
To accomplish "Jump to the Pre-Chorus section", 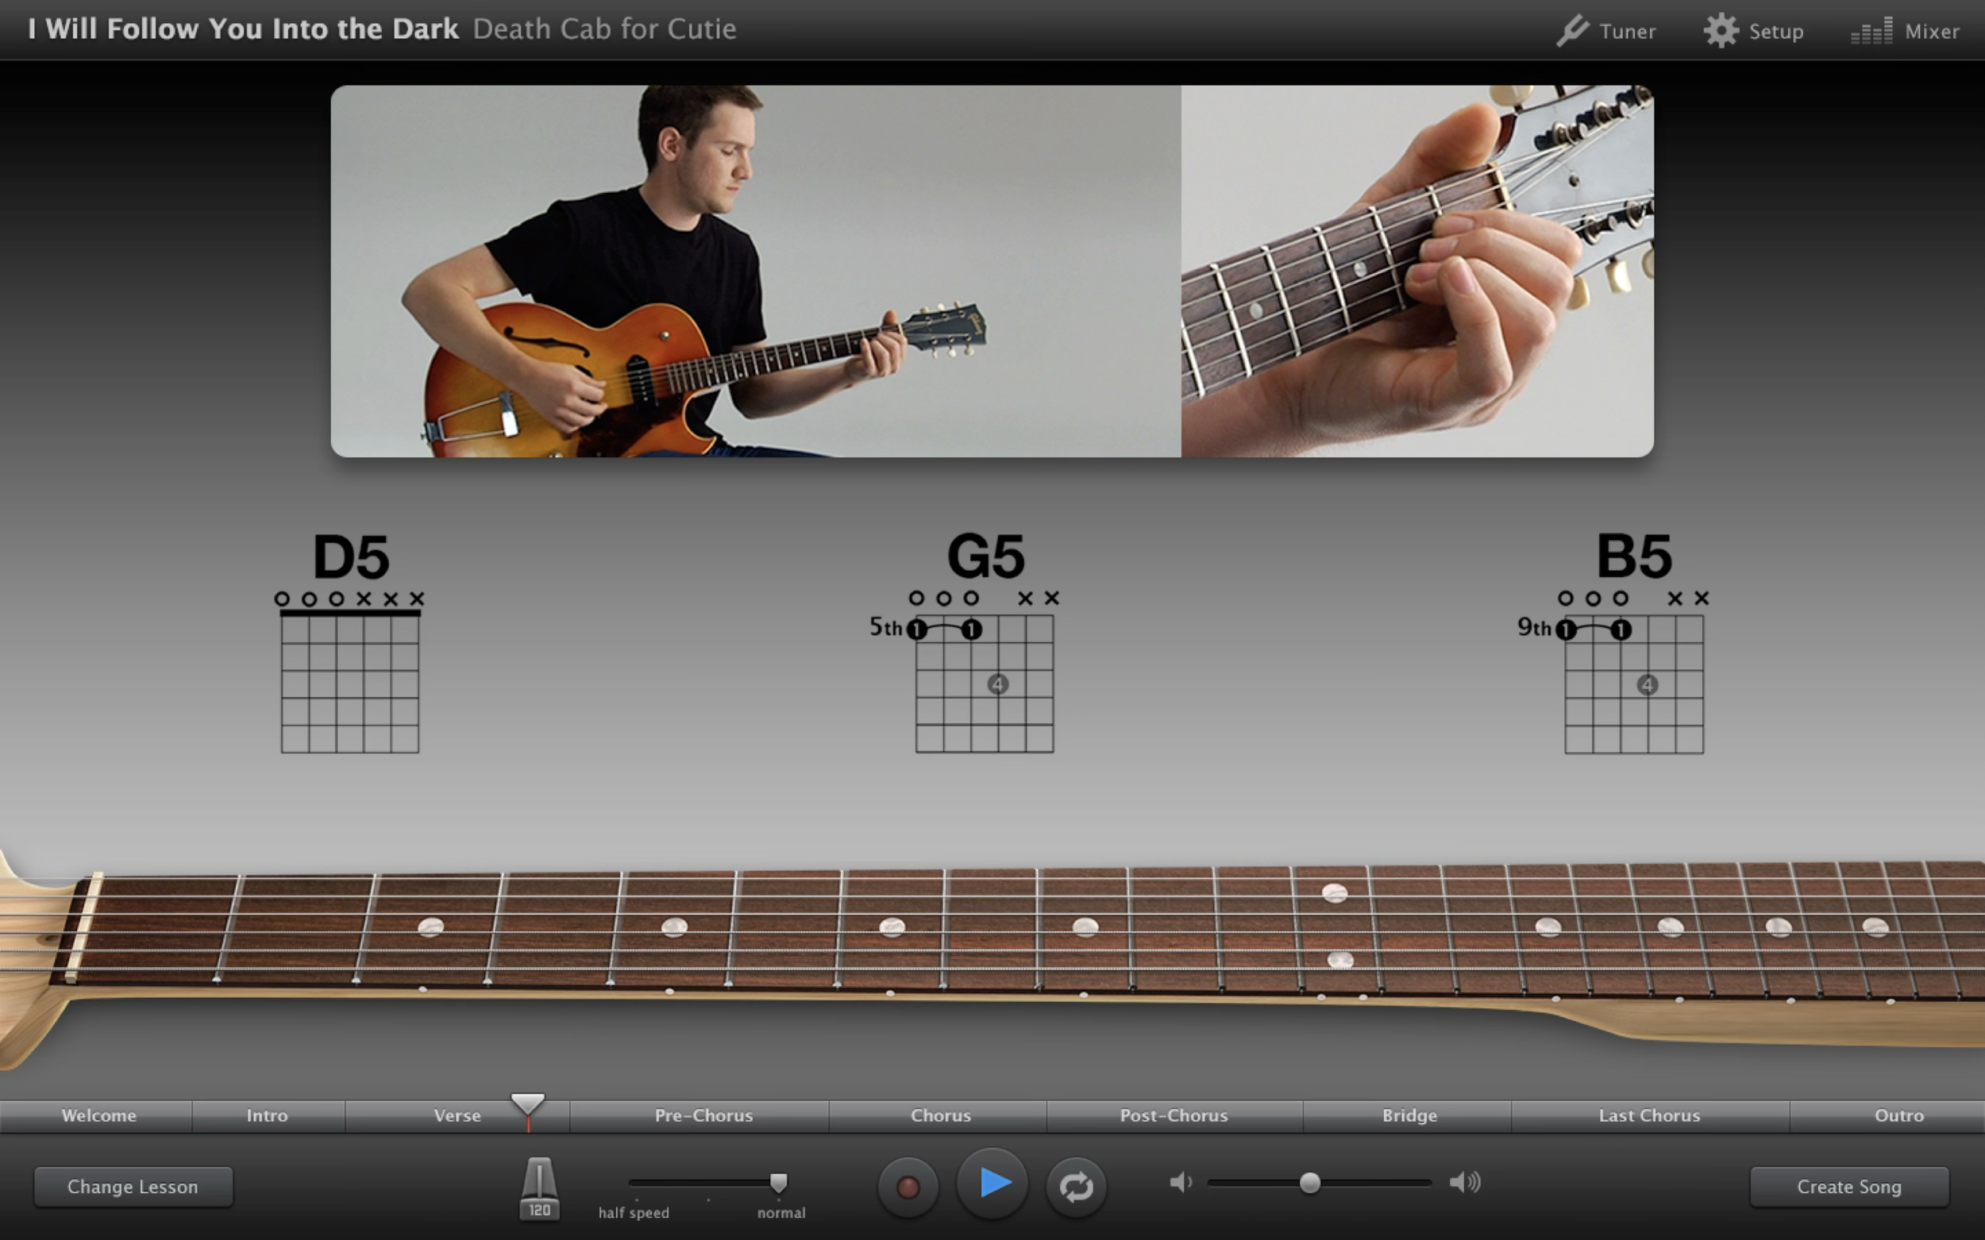I will click(700, 1116).
